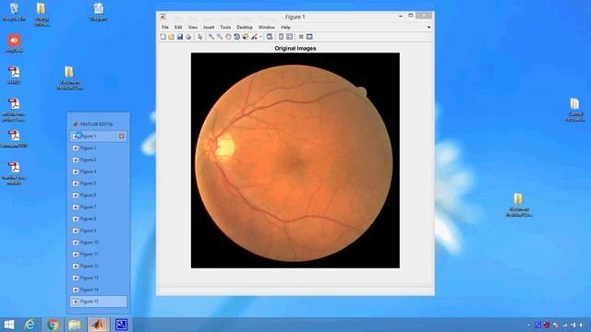Print the figure using the printer icon

pyautogui.click(x=188, y=37)
